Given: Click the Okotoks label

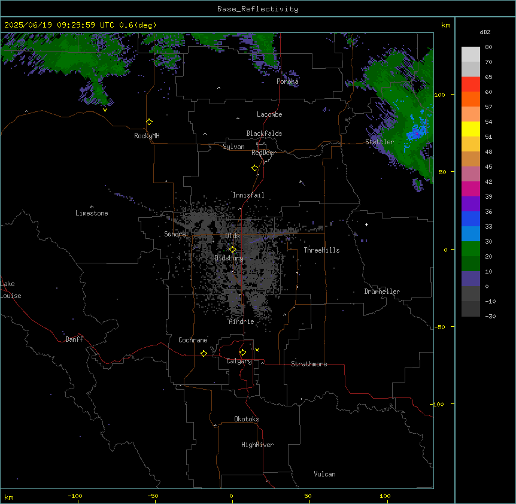Looking at the screenshot, I should 247,419.
